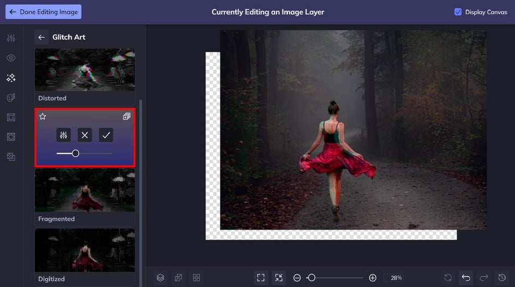Redo the last action
This screenshot has width=515, height=287.
pyautogui.click(x=484, y=278)
